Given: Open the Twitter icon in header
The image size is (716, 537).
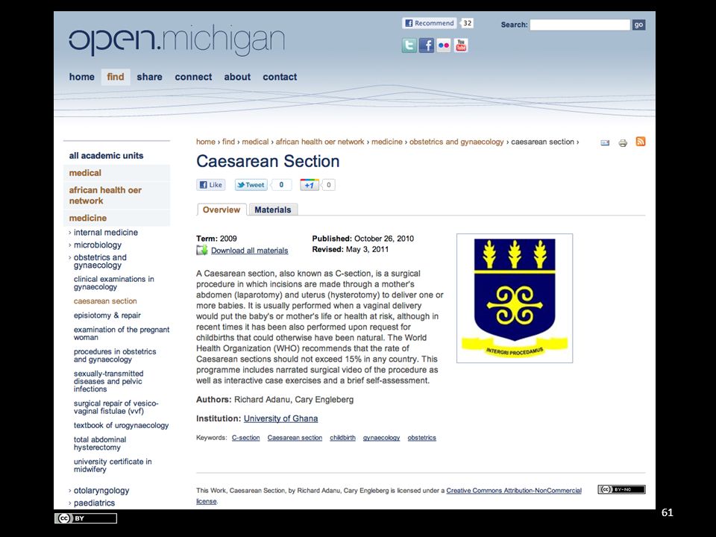Looking at the screenshot, I should [409, 45].
